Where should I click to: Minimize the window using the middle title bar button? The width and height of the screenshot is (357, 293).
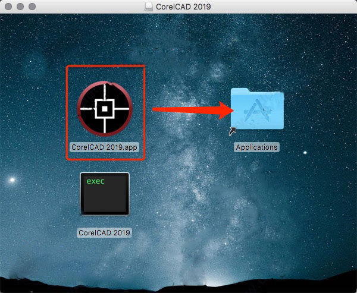point(20,7)
